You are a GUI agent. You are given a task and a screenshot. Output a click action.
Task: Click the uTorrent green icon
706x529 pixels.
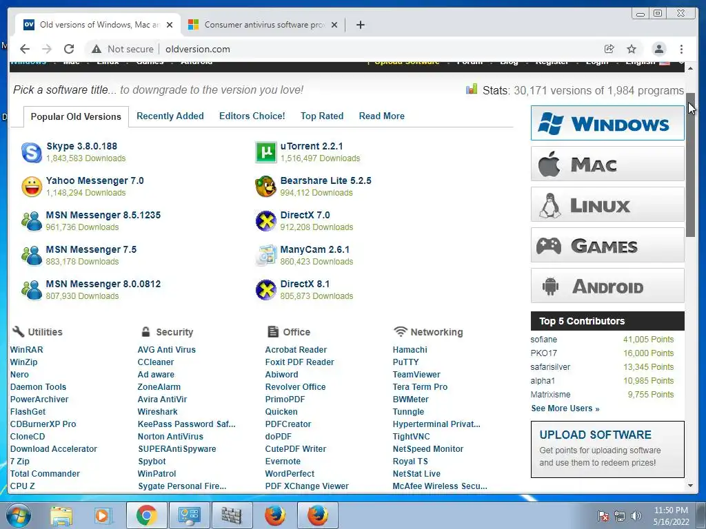click(x=265, y=152)
